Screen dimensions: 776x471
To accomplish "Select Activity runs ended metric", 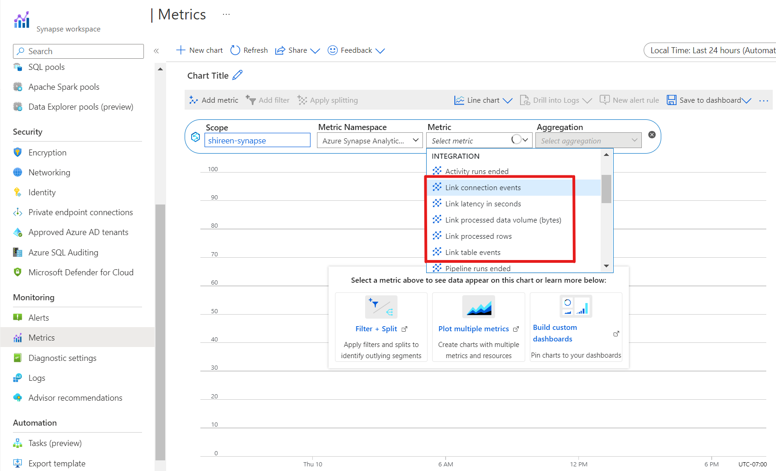I will pos(514,171).
